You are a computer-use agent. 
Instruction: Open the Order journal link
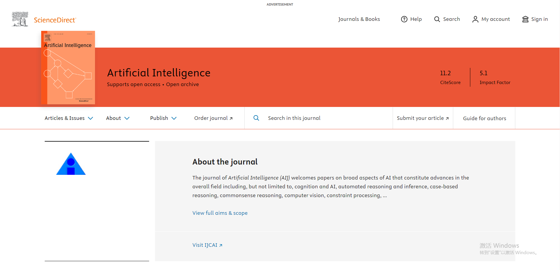(214, 118)
